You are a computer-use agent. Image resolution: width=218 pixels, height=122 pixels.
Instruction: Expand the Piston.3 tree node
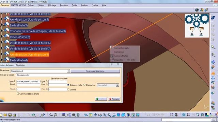(1, 36)
